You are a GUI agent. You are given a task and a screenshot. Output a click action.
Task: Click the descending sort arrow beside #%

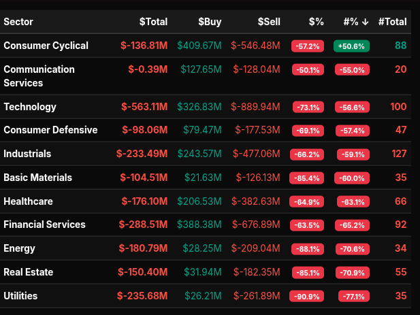coord(366,22)
